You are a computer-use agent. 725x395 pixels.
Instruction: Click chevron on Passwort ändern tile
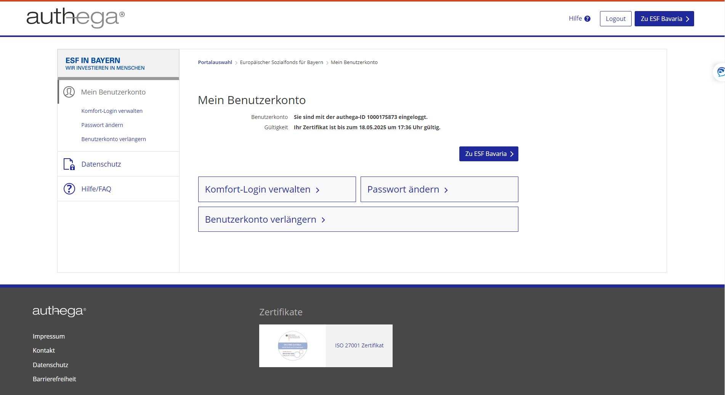[x=446, y=190]
